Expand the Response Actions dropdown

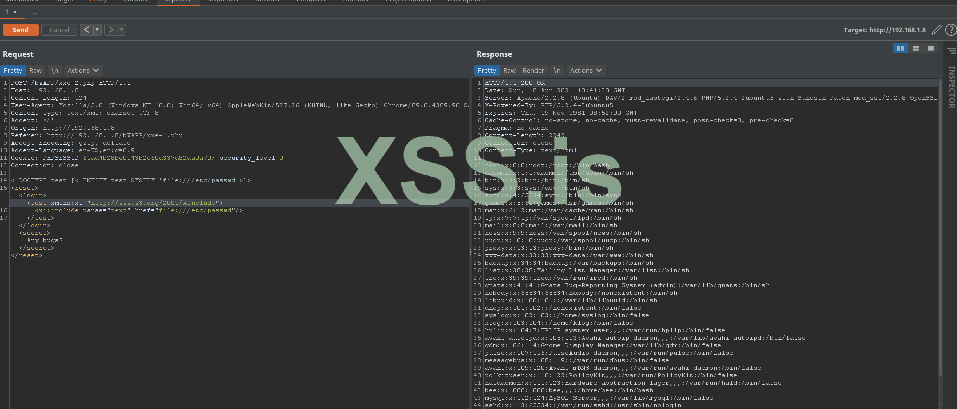tap(586, 71)
